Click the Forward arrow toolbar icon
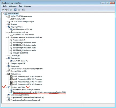 click(6, 10)
